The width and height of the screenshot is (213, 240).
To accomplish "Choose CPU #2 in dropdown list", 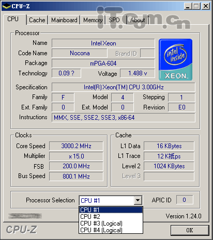I will pos(111,216).
